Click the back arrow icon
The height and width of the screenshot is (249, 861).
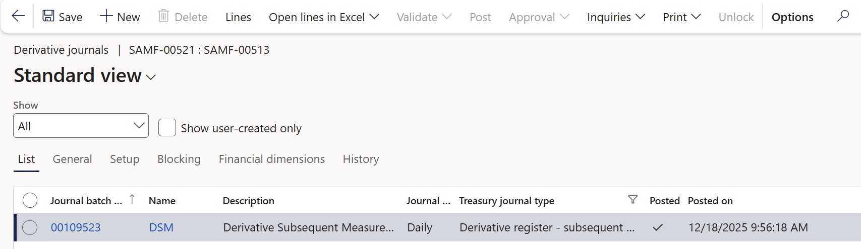pyautogui.click(x=18, y=17)
